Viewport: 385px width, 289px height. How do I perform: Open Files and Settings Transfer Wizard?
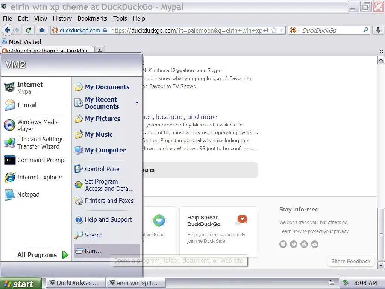pos(36,143)
